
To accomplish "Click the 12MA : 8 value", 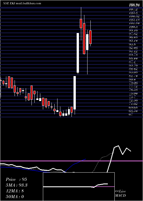I will tap(15, 191).
